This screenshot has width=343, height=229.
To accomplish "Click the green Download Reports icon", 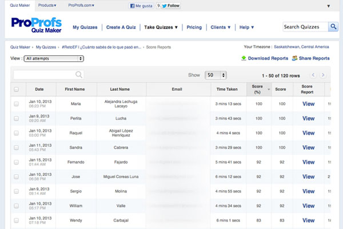I will coord(244,58).
